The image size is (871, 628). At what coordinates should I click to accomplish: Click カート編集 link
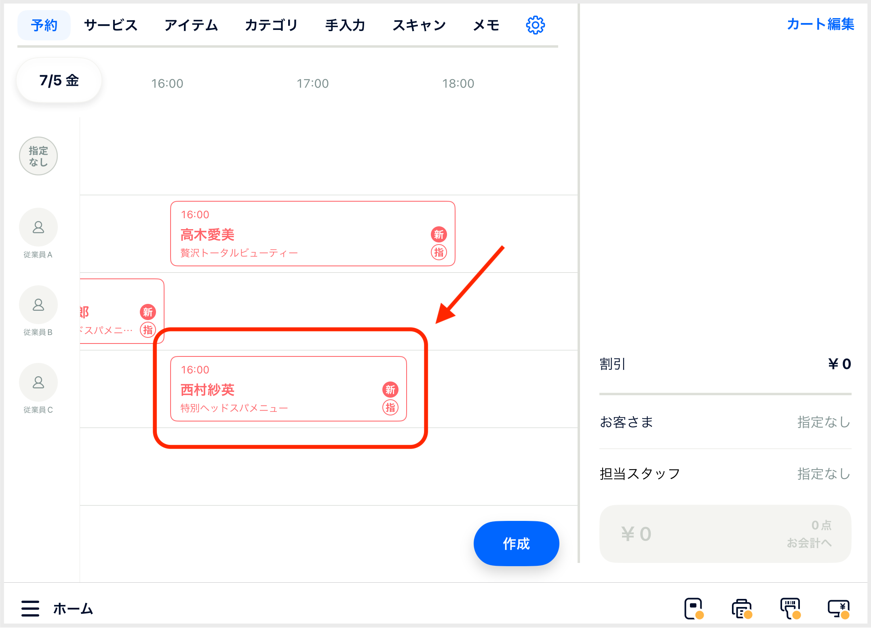[x=820, y=24]
